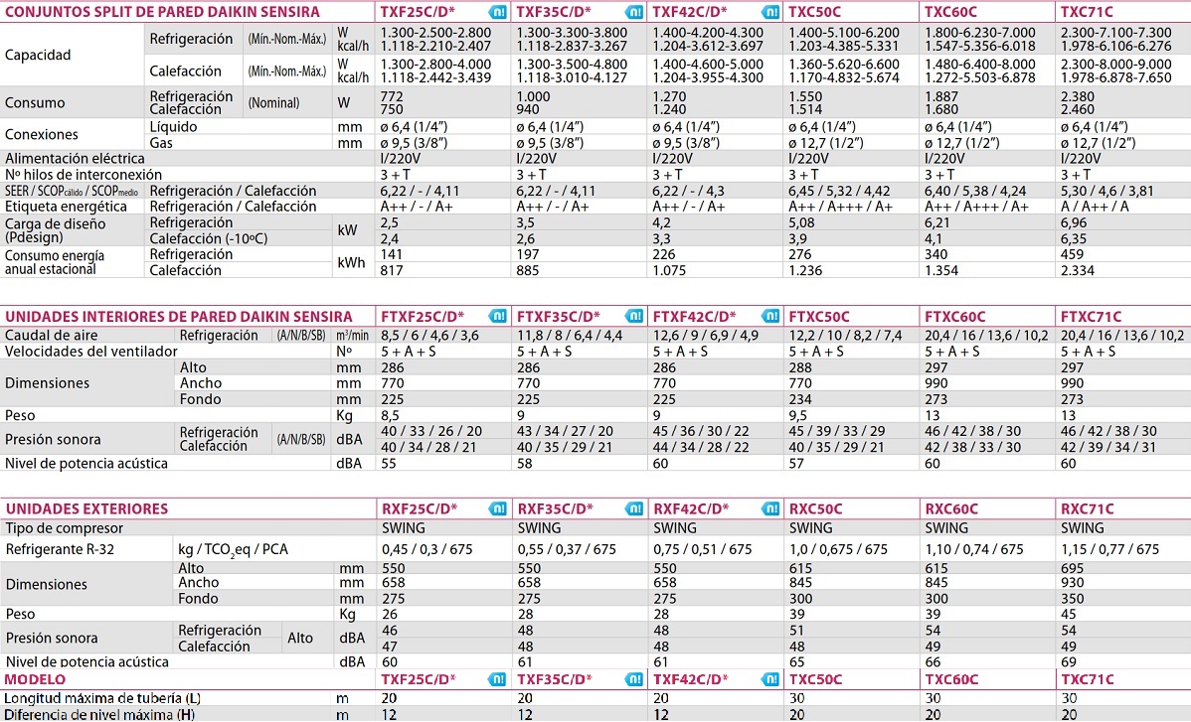Image resolution: width=1191 pixels, height=722 pixels.
Task: Click the n! badge next to FTXF42C/D*
Action: tap(770, 316)
